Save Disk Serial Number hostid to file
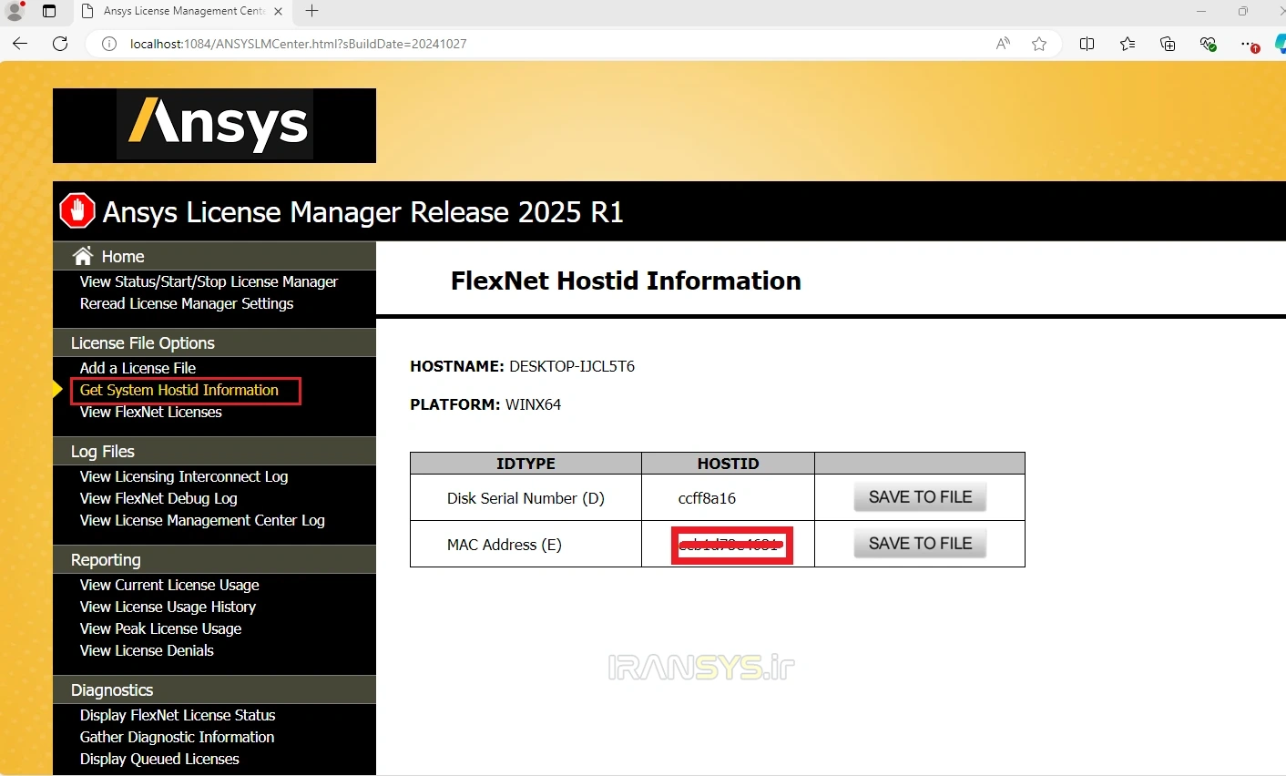The width and height of the screenshot is (1286, 776). [920, 497]
